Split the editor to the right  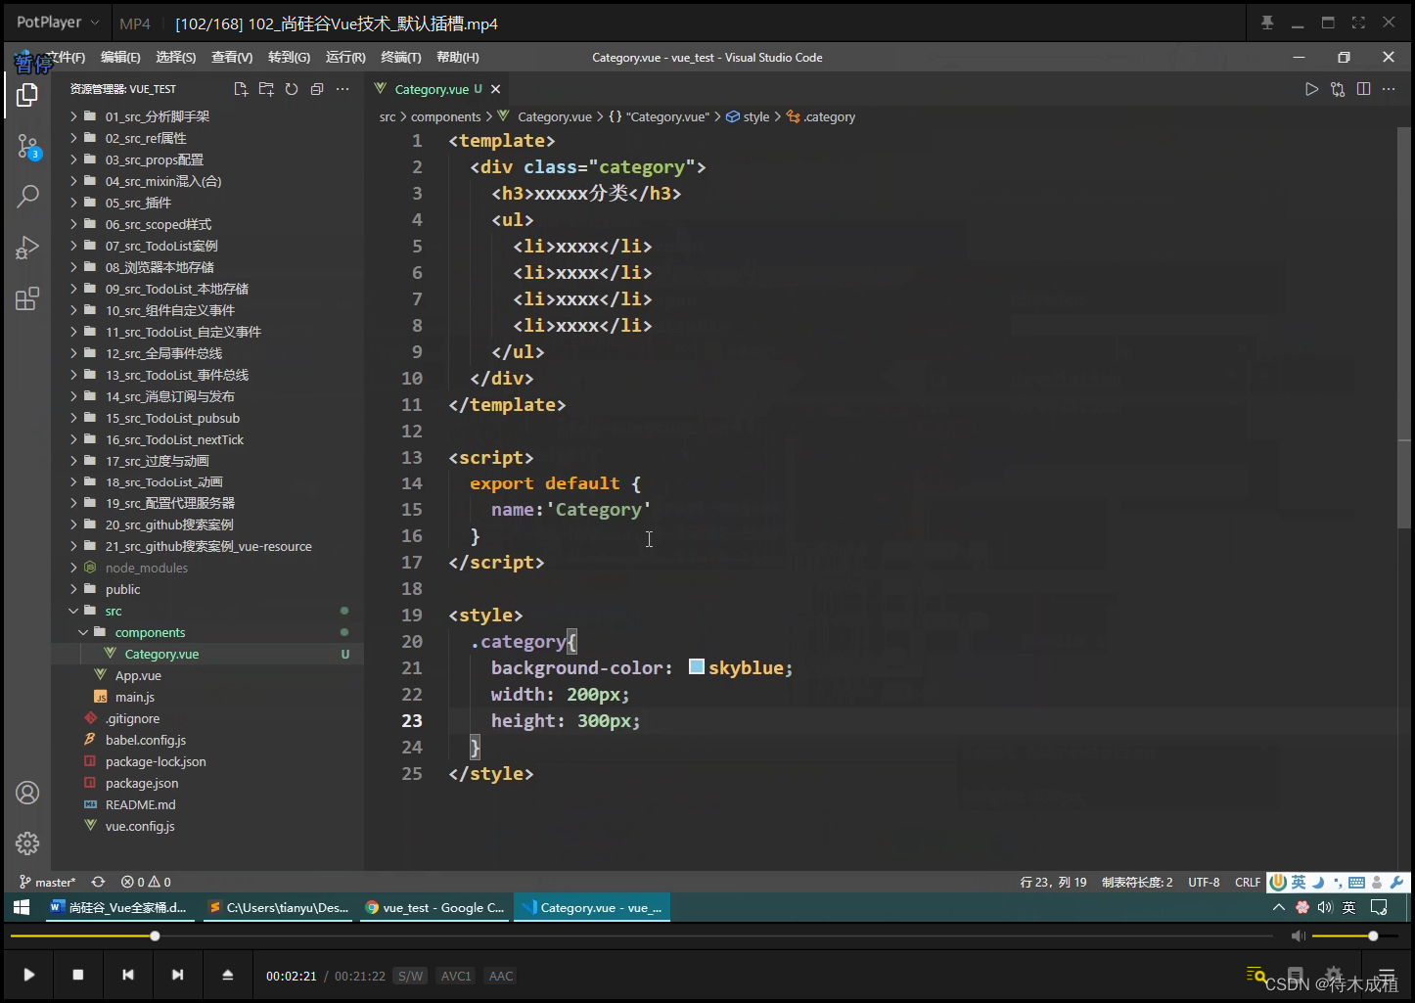[1363, 89]
